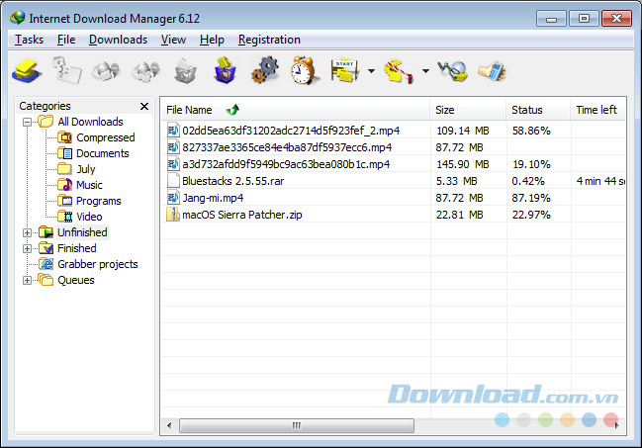Sort by Status column header

coord(538,110)
